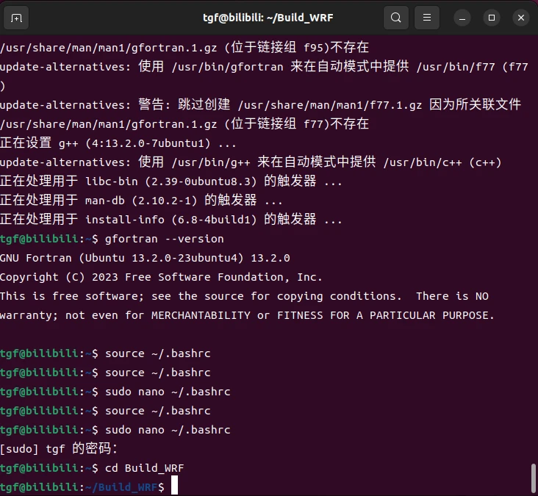Click the GNU Fortran version output line
This screenshot has width=538, height=496.
pyautogui.click(x=145, y=258)
